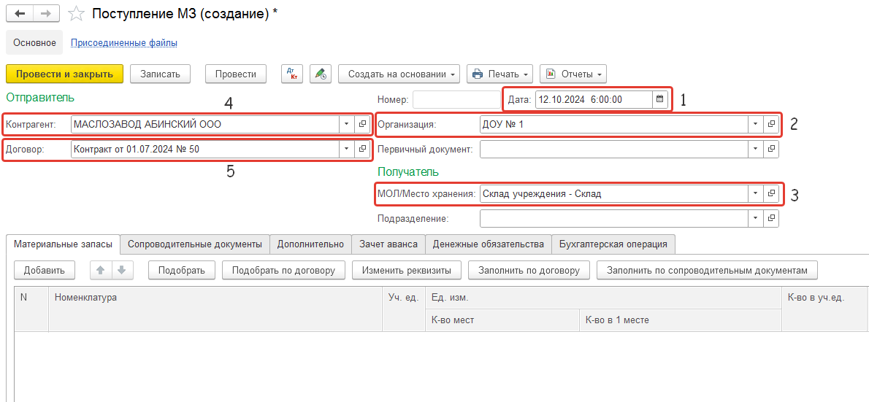
Task: Switch to Сопроводительные документы tab
Action: point(195,244)
